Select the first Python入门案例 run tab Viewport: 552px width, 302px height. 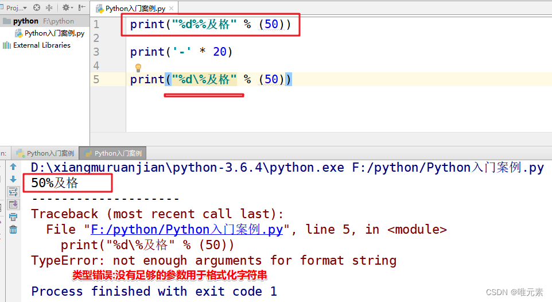[x=45, y=153]
